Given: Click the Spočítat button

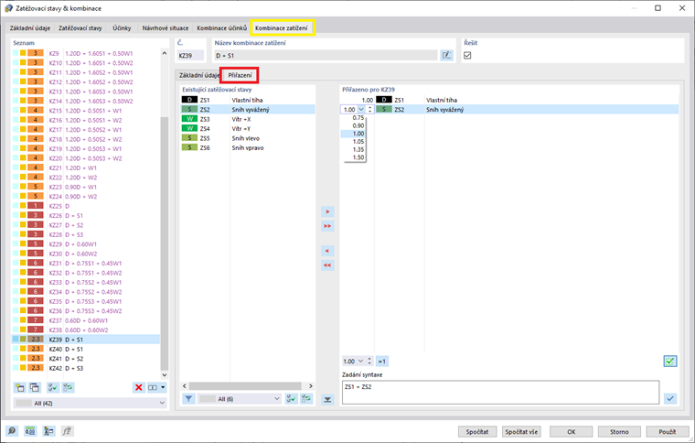Looking at the screenshot, I should 477,431.
